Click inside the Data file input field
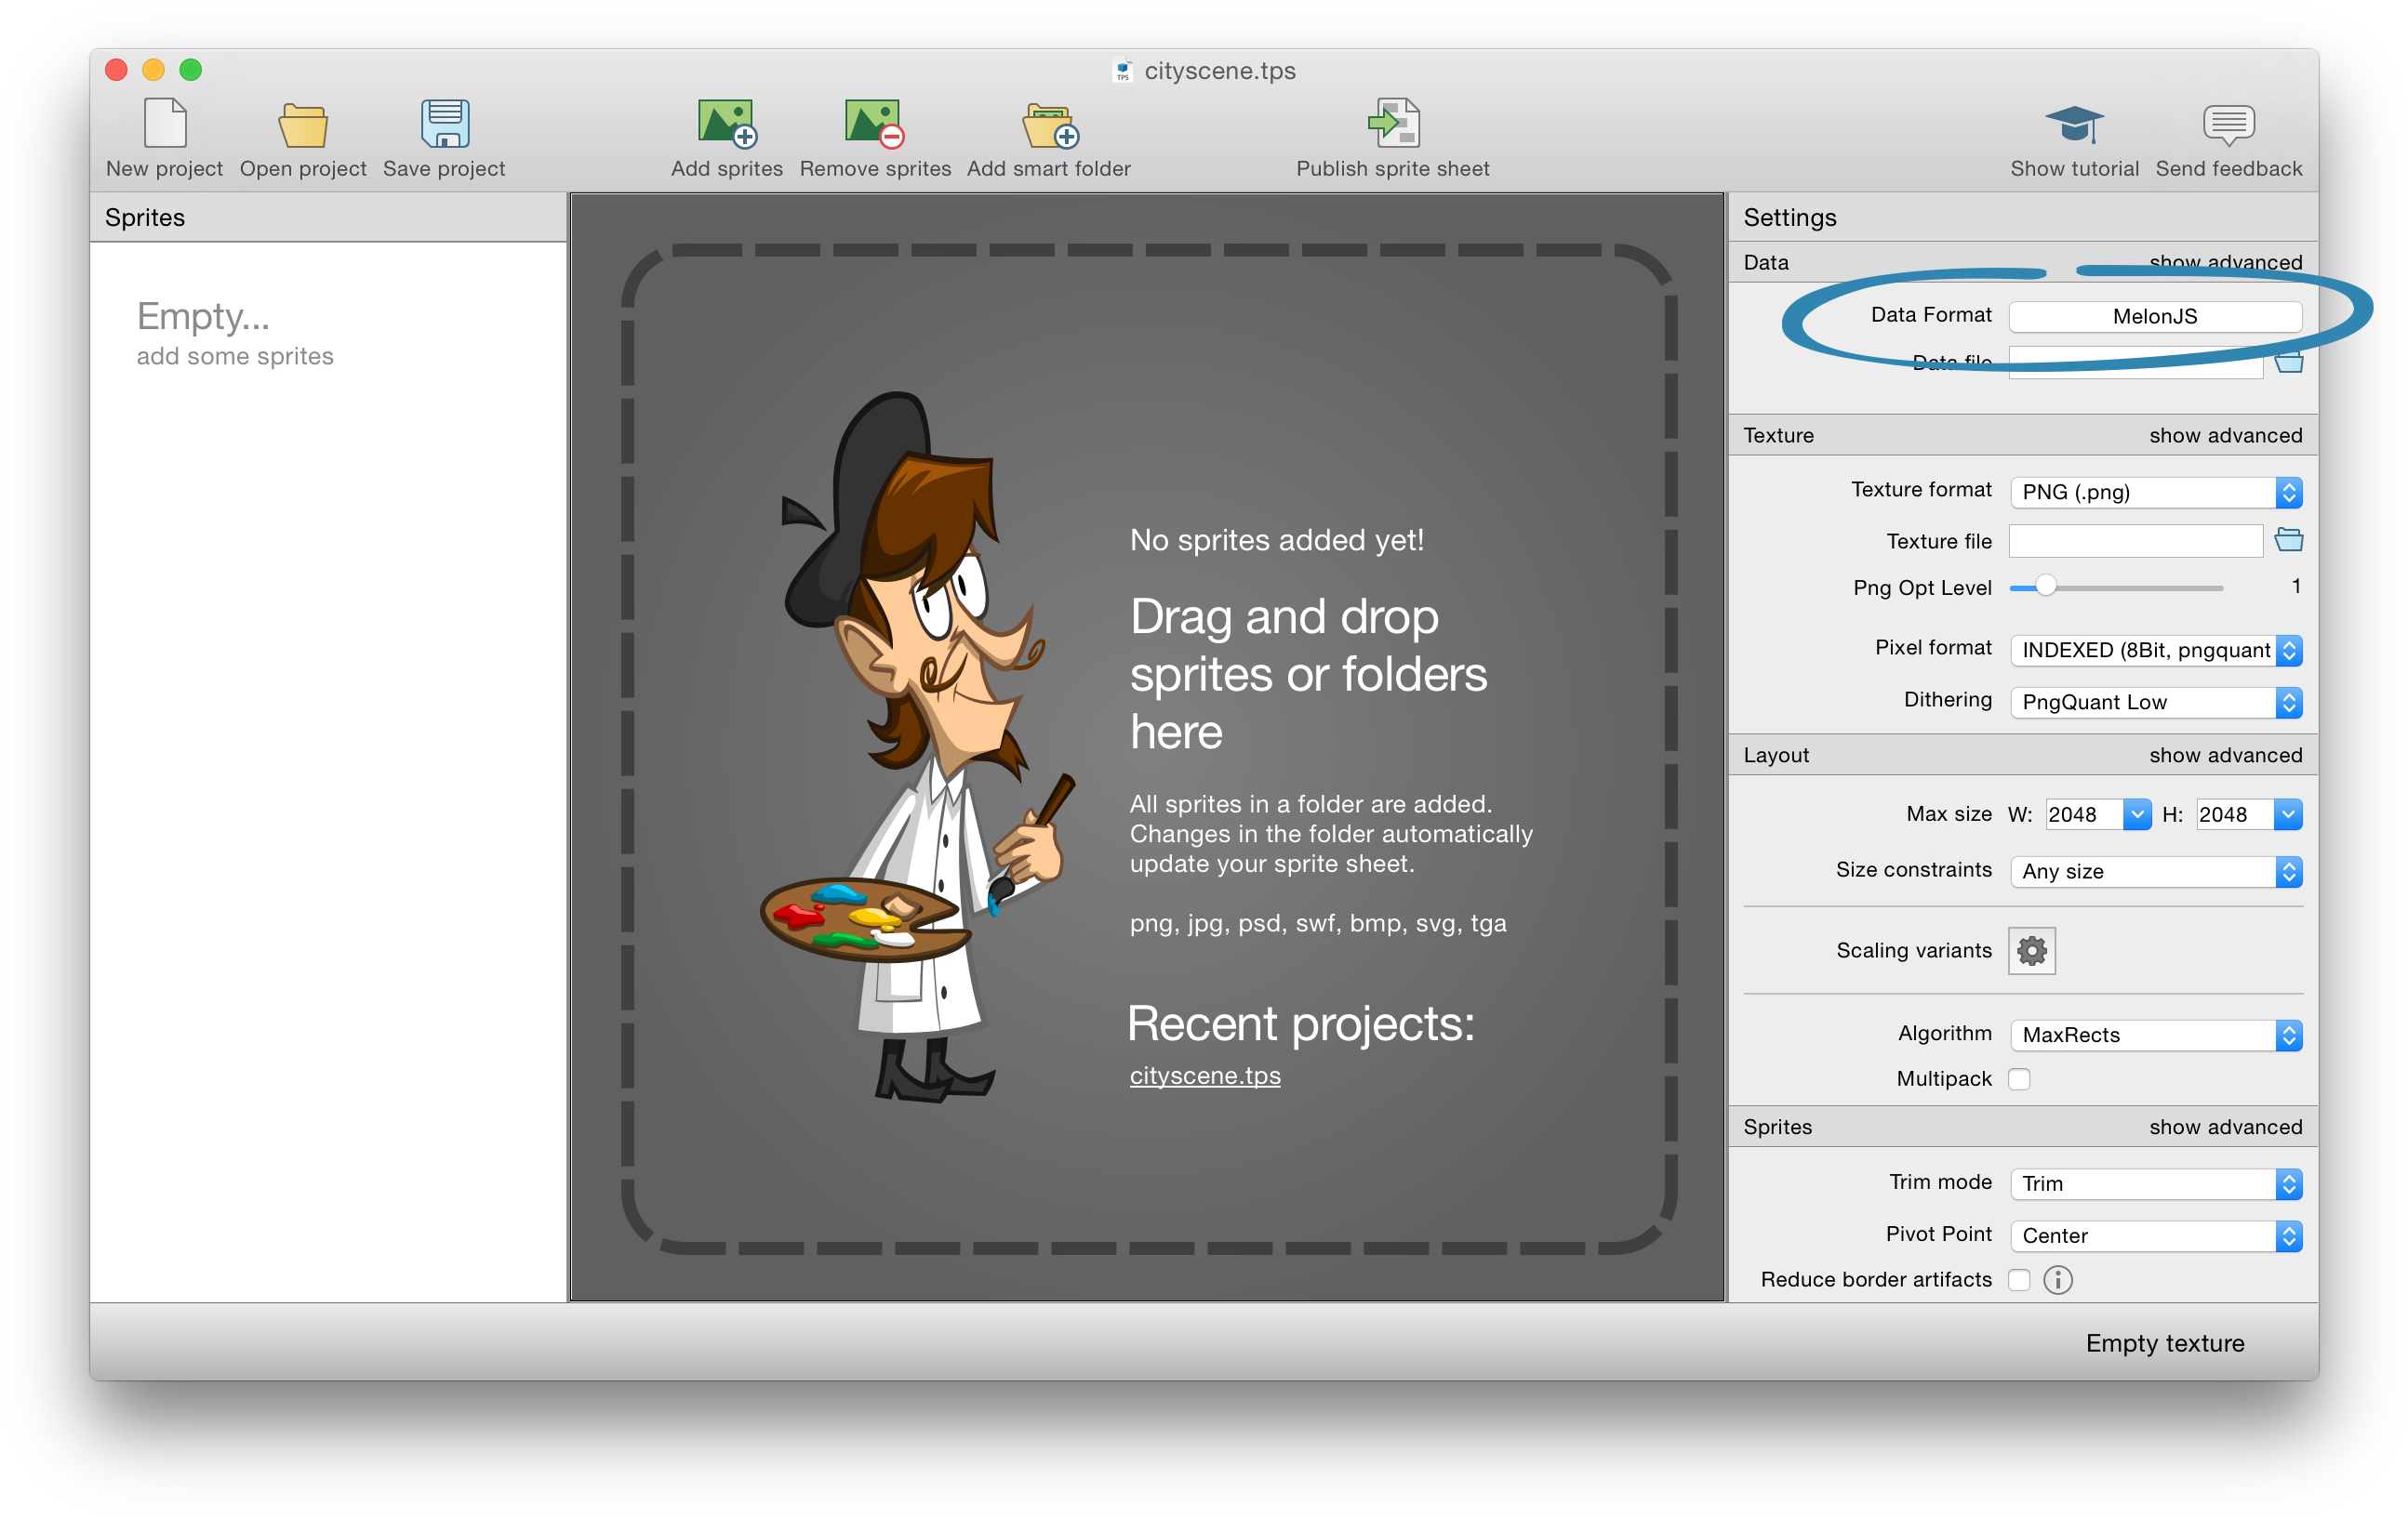This screenshot has height=1518, width=2408. [x=2135, y=362]
